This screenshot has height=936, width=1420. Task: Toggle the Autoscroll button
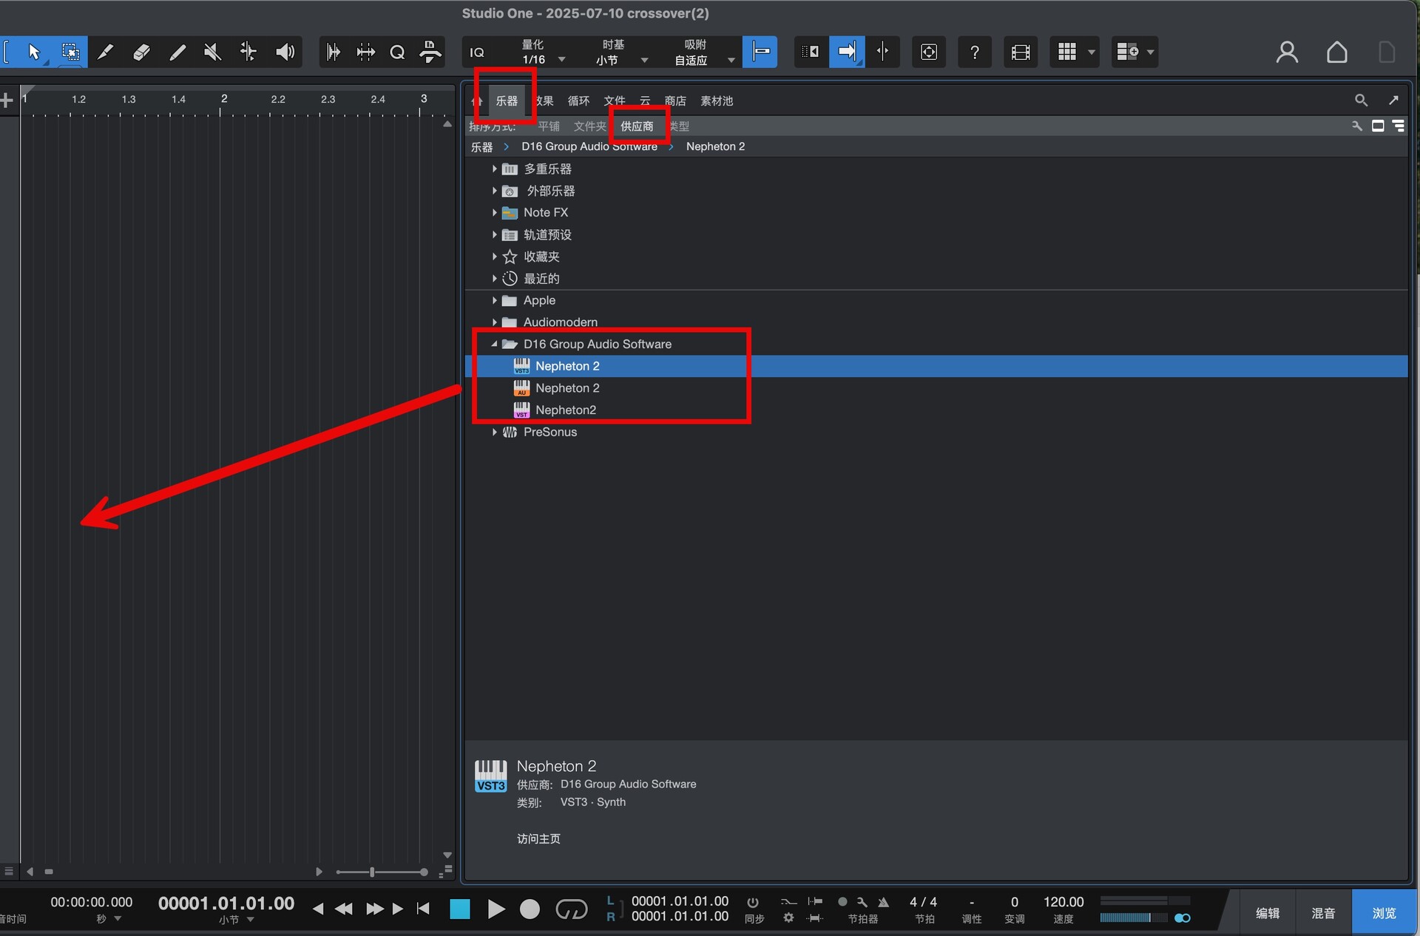coord(848,52)
